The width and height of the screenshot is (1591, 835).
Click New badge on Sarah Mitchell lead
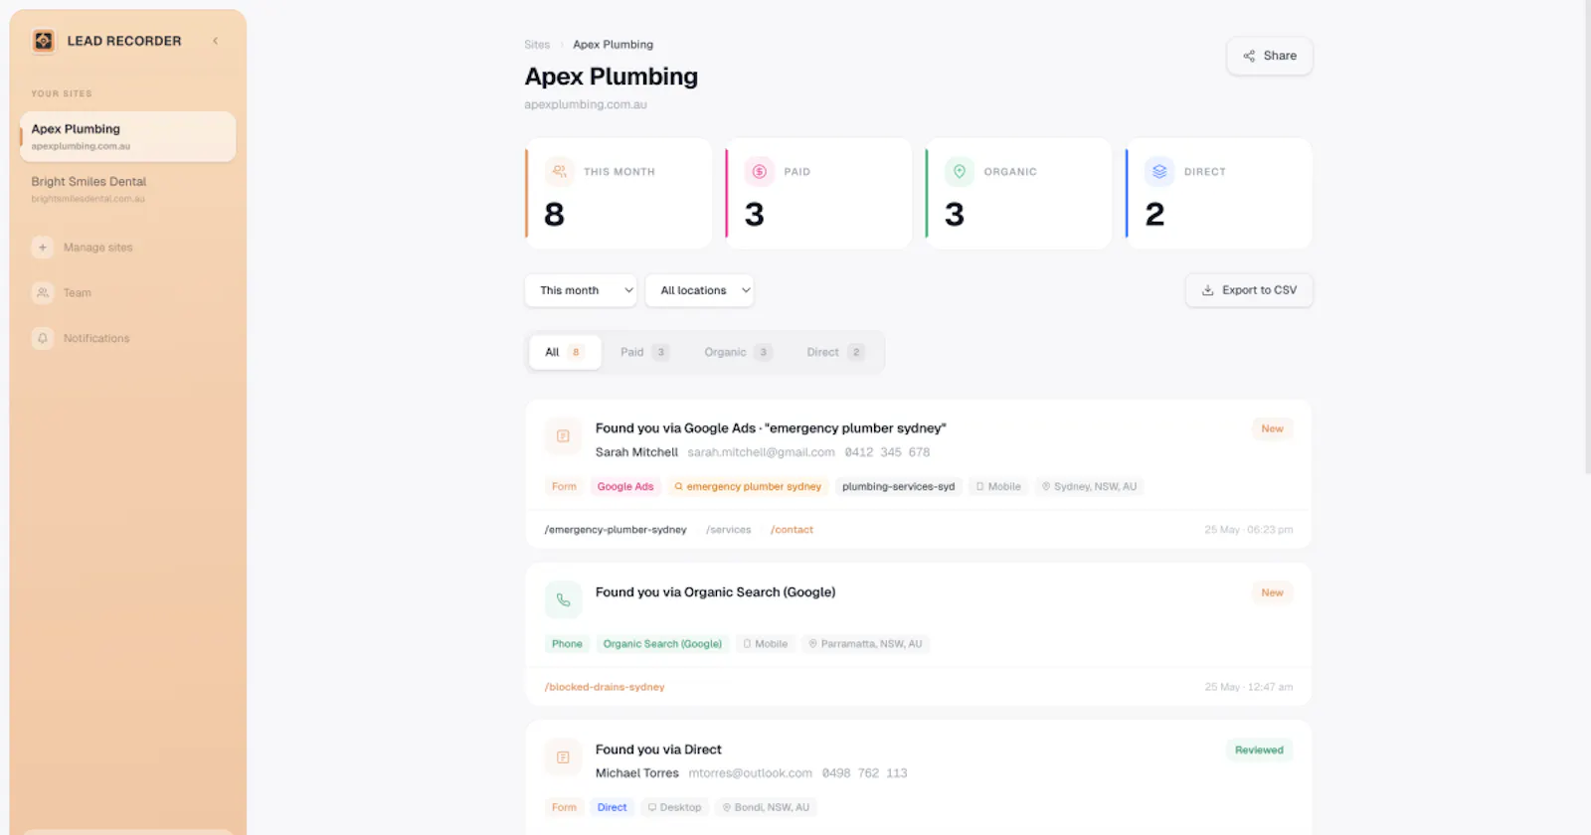[x=1272, y=429]
